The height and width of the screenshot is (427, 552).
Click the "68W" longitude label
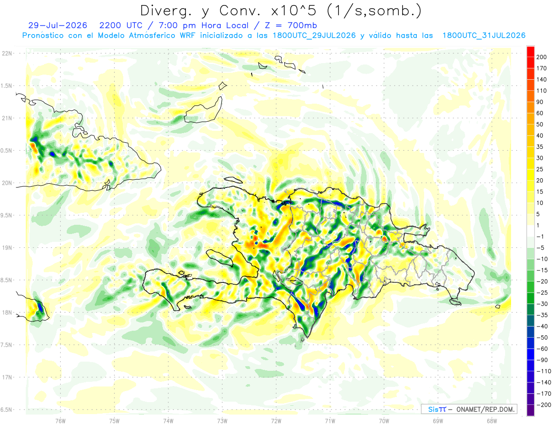click(x=492, y=421)
